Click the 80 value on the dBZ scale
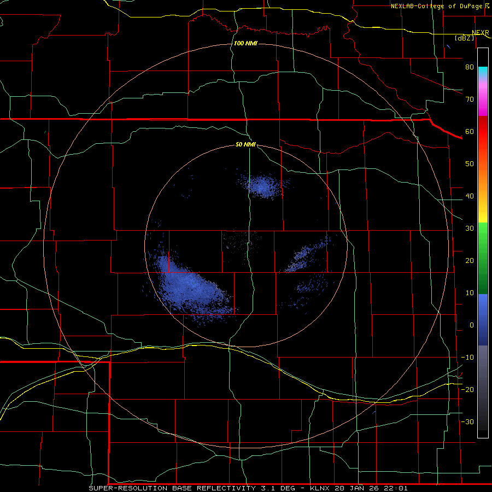The width and height of the screenshot is (492, 492). (x=470, y=67)
